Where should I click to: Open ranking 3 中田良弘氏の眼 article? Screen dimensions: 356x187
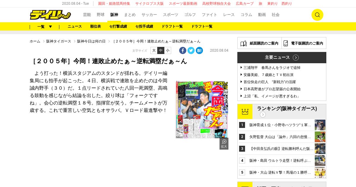pyautogui.click(x=281, y=149)
